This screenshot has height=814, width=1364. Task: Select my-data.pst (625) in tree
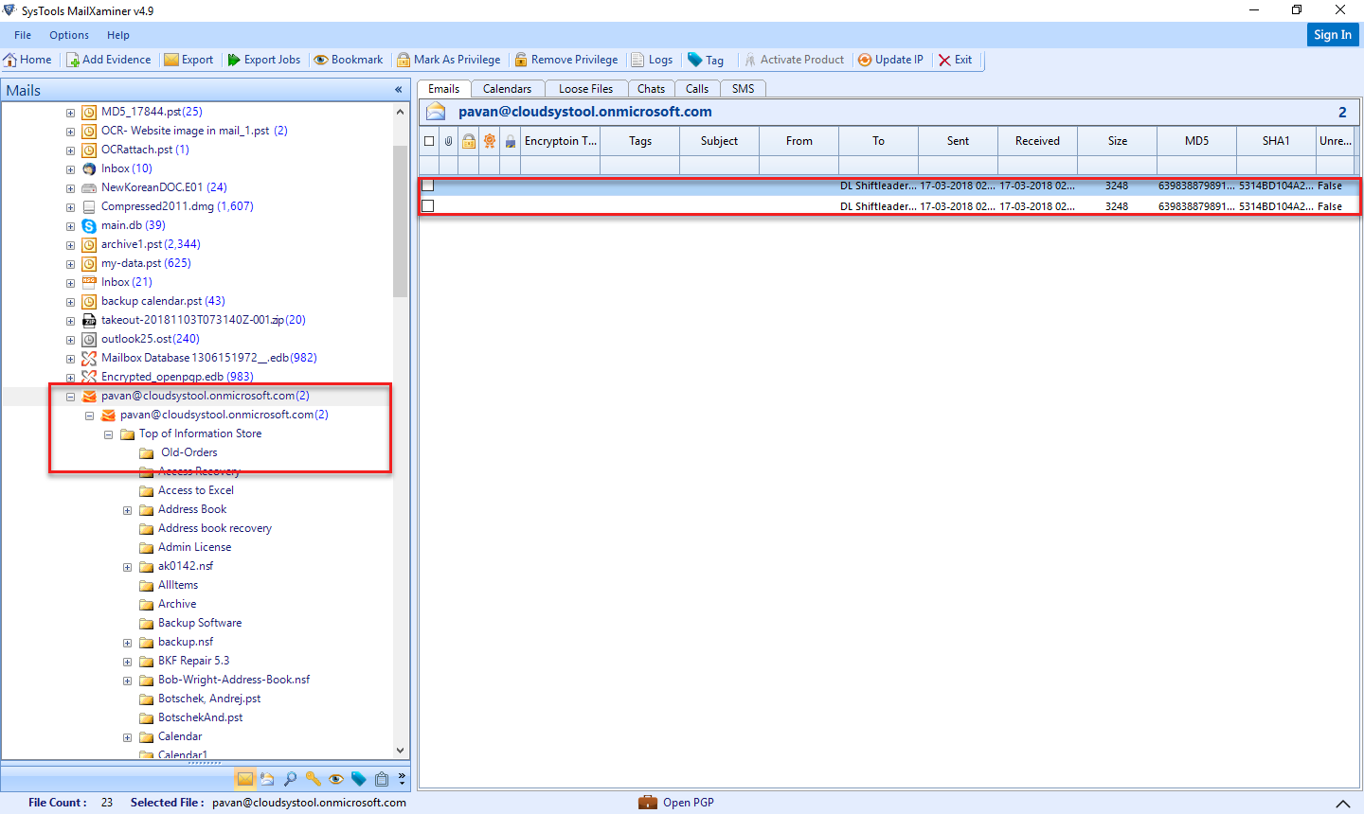point(146,263)
